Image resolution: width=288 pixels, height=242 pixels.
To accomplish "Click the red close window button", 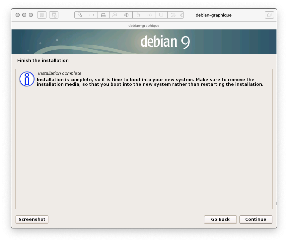I will point(18,15).
